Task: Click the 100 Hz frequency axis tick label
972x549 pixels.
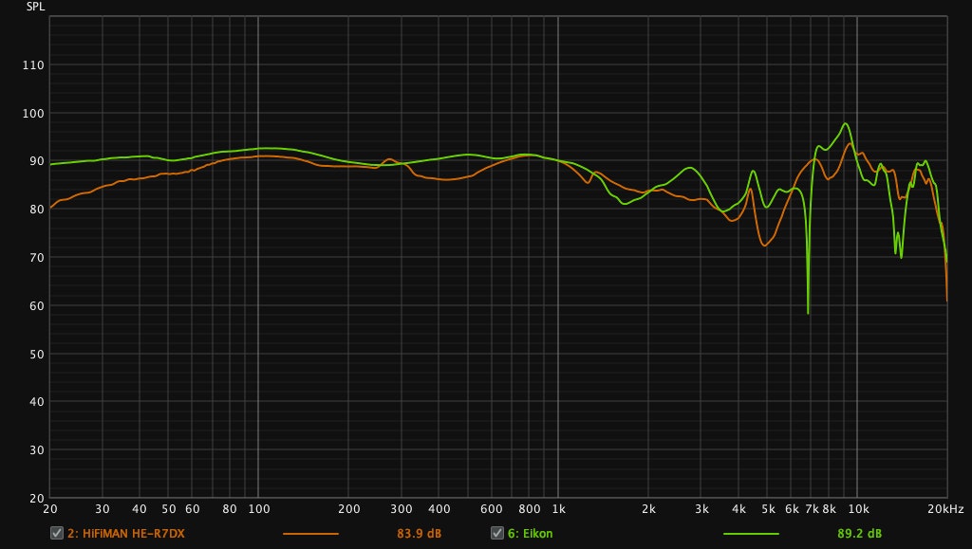Action: tap(258, 509)
